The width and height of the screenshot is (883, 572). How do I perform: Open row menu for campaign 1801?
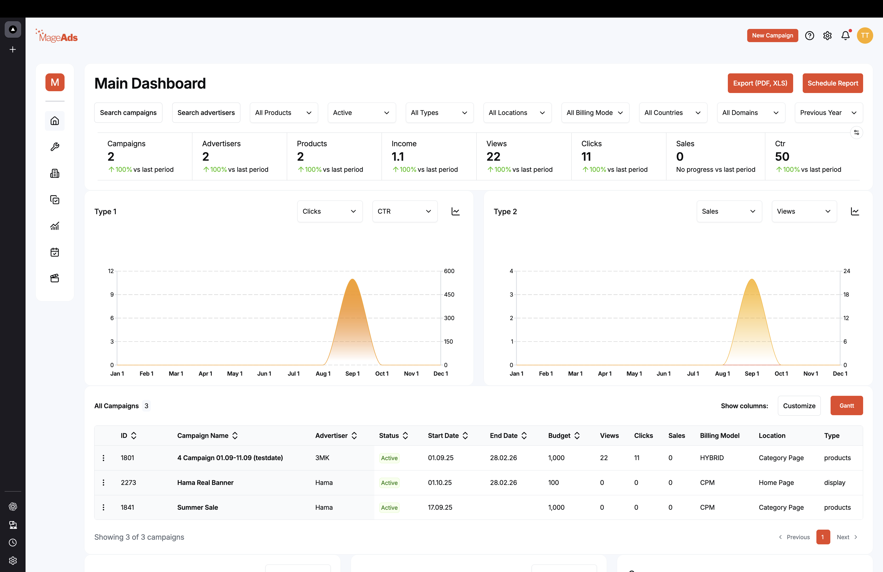(104, 458)
